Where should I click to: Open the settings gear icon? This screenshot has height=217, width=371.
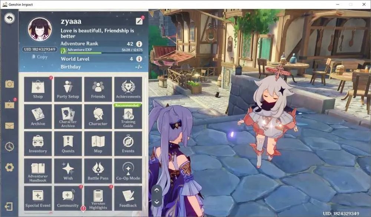[x=10, y=167]
